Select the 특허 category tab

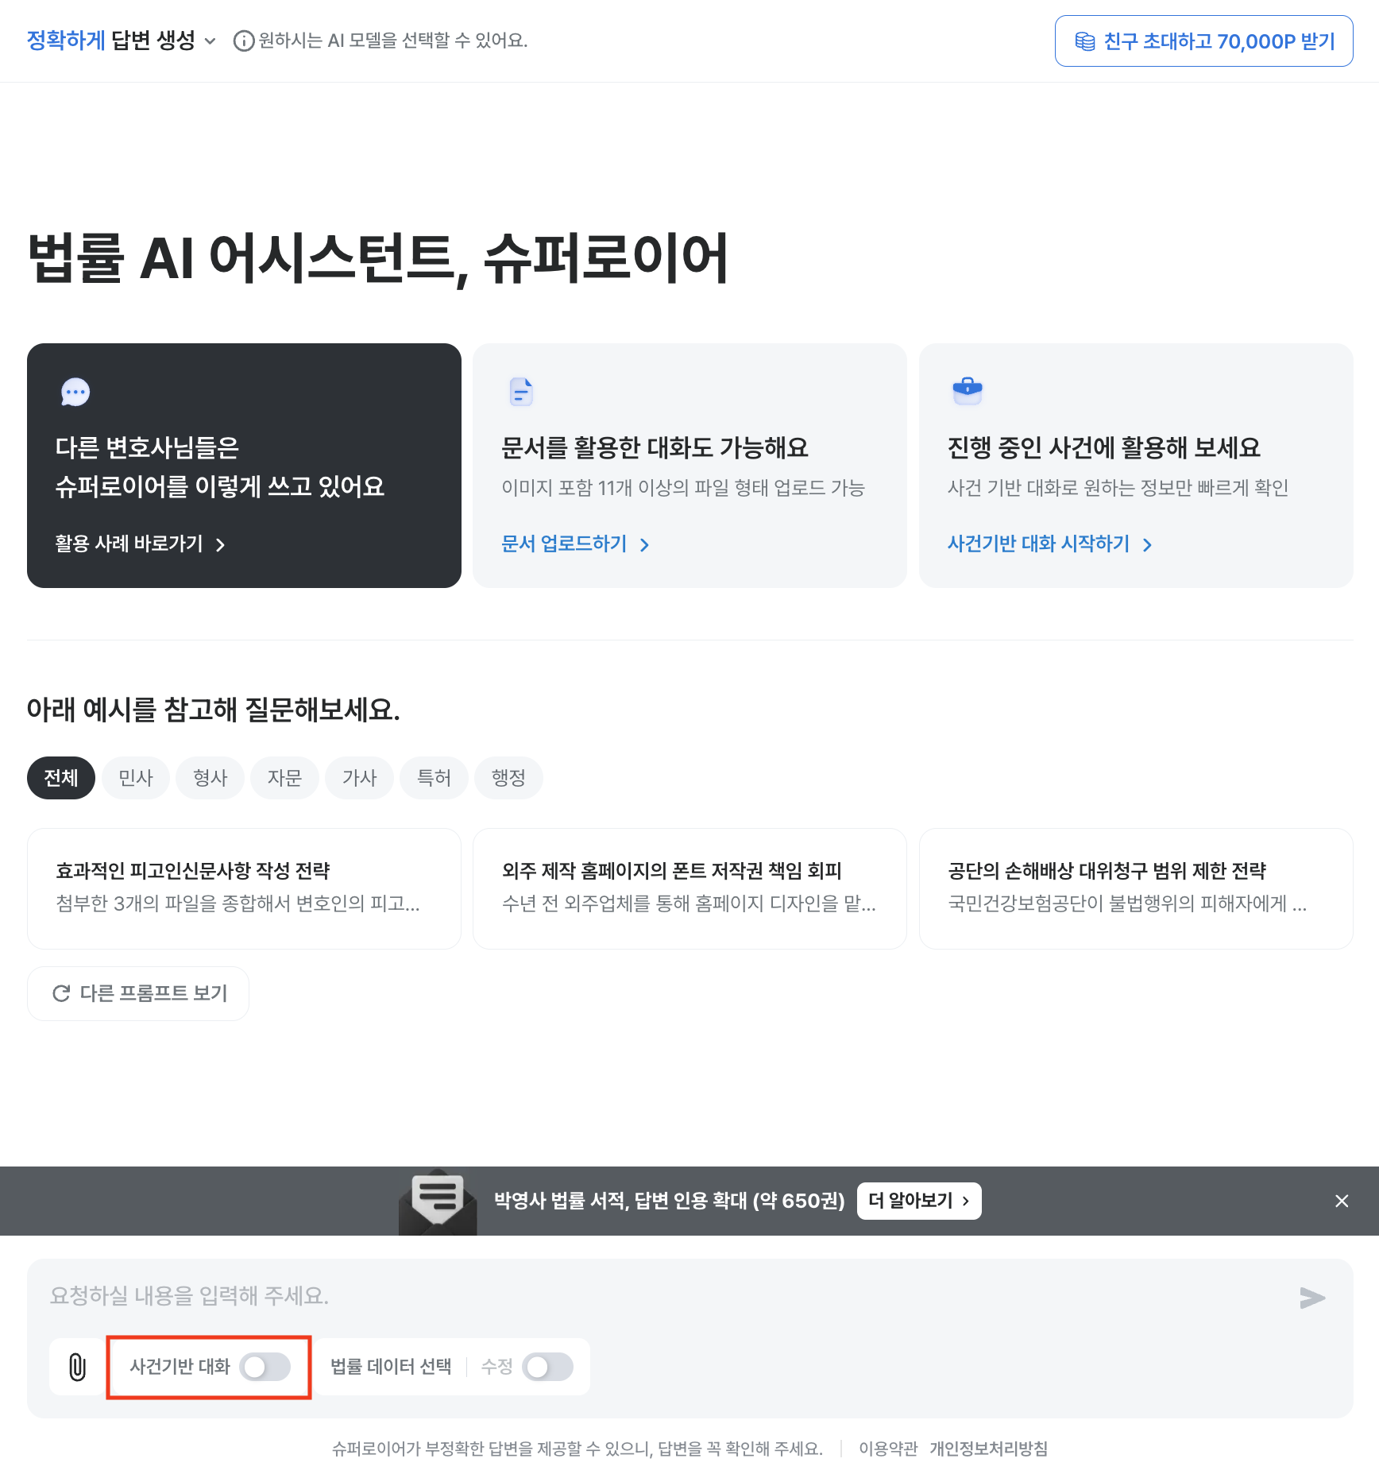pyautogui.click(x=434, y=778)
